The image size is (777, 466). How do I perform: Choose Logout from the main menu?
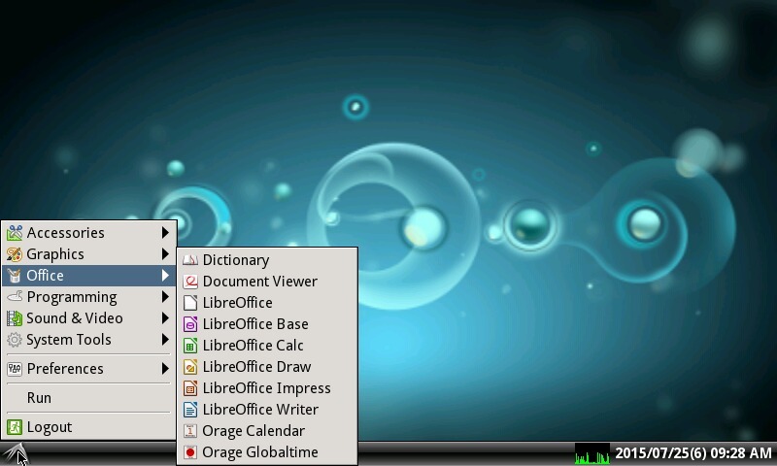tap(89, 427)
